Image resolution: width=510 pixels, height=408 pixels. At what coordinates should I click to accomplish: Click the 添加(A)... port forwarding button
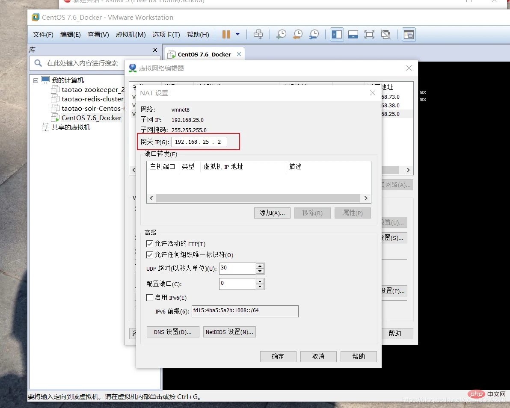pyautogui.click(x=272, y=213)
